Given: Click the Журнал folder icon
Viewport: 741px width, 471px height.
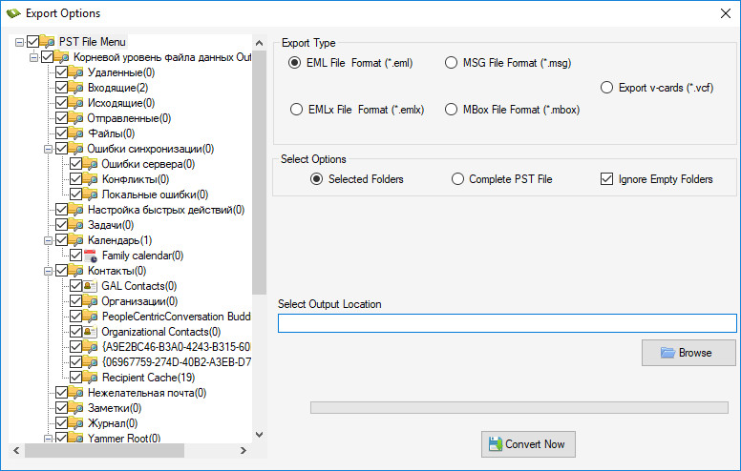Looking at the screenshot, I should pos(77,423).
